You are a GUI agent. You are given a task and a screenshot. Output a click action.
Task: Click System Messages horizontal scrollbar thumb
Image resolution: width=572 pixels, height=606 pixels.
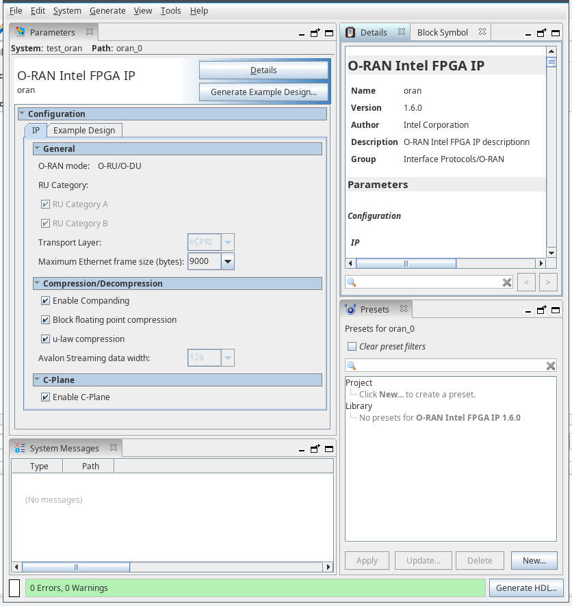[76, 567]
